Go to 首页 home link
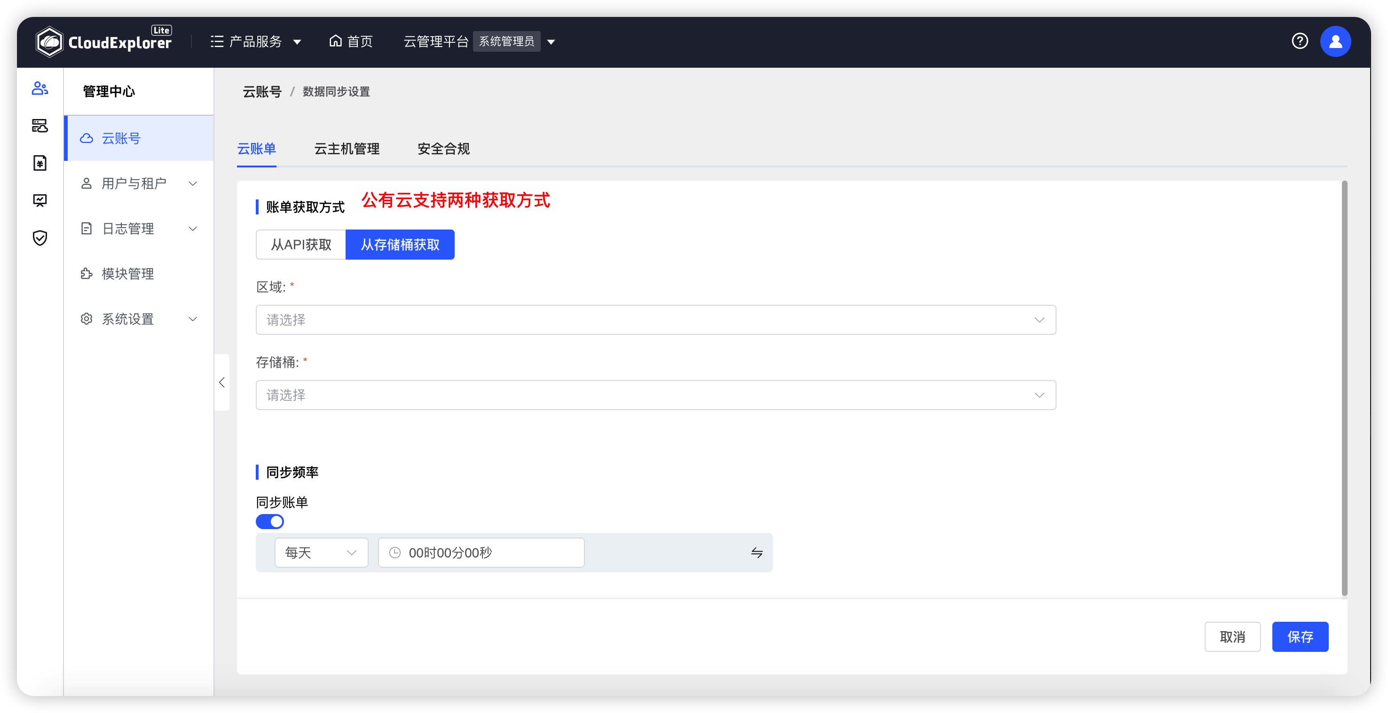The height and width of the screenshot is (713, 1388). click(x=351, y=41)
